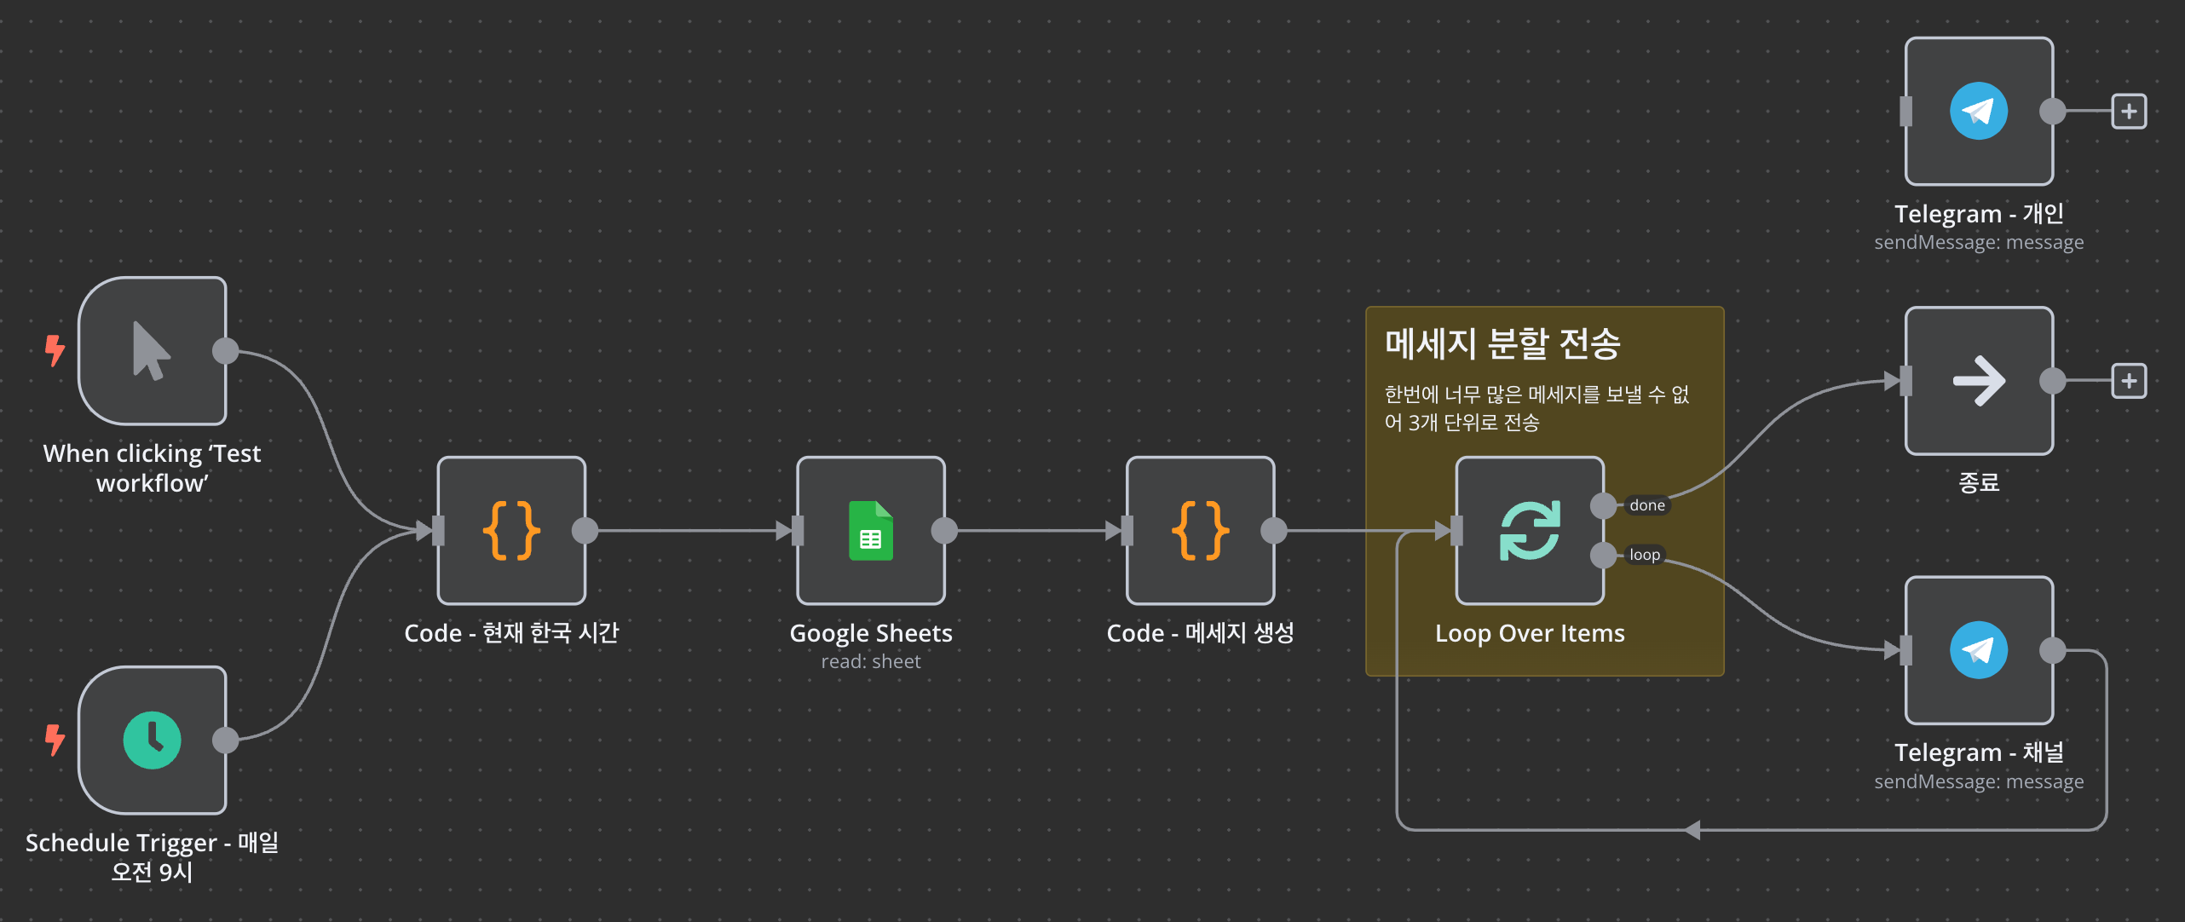
Task: Click the 'Code - 메세지 생성' label
Action: point(1201,632)
